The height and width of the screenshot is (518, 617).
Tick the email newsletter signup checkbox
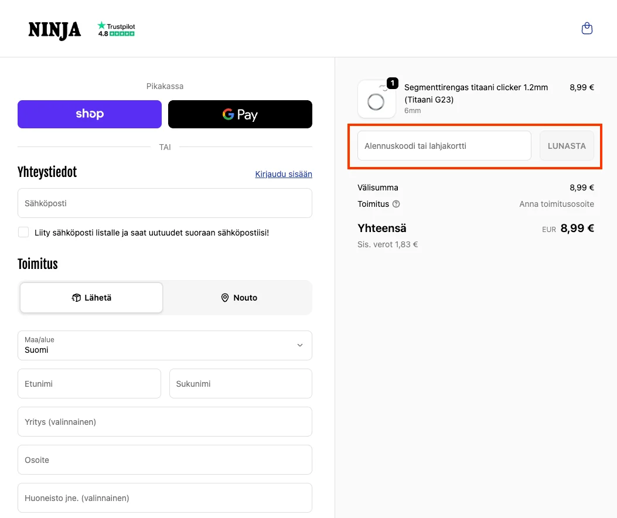pos(23,232)
